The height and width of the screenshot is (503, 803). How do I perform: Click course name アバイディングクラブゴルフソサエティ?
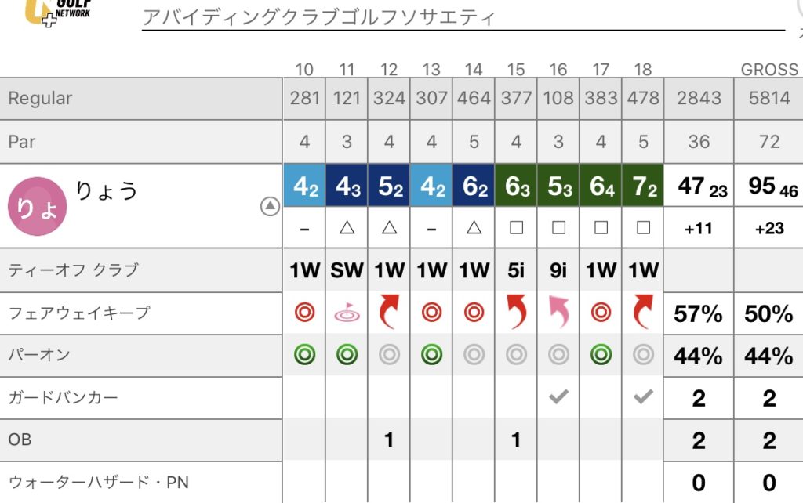coord(319,17)
